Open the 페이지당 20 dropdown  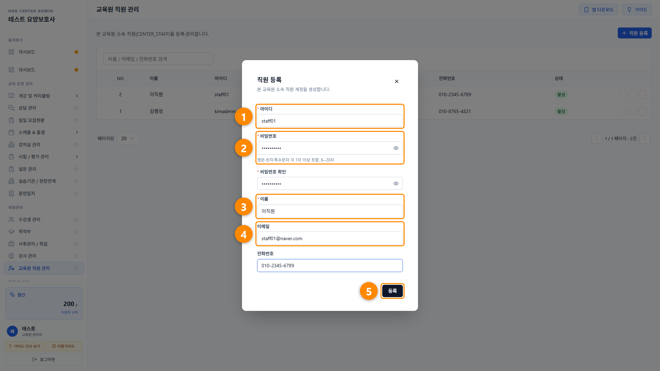click(x=128, y=138)
